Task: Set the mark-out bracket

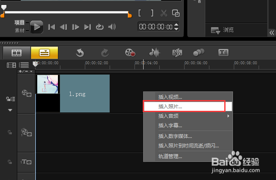Action: tap(152, 13)
